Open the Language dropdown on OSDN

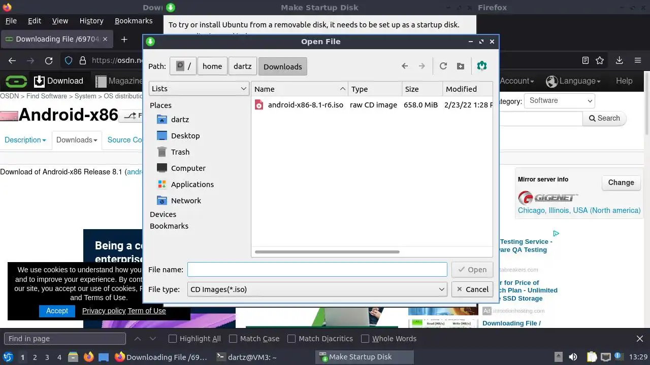(573, 81)
